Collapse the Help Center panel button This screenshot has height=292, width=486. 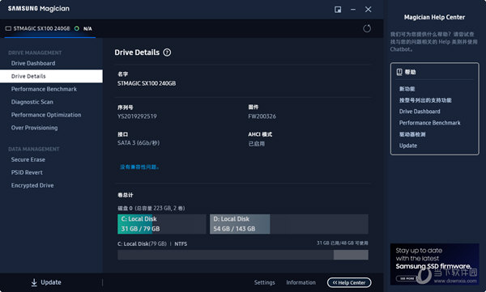[349, 282]
